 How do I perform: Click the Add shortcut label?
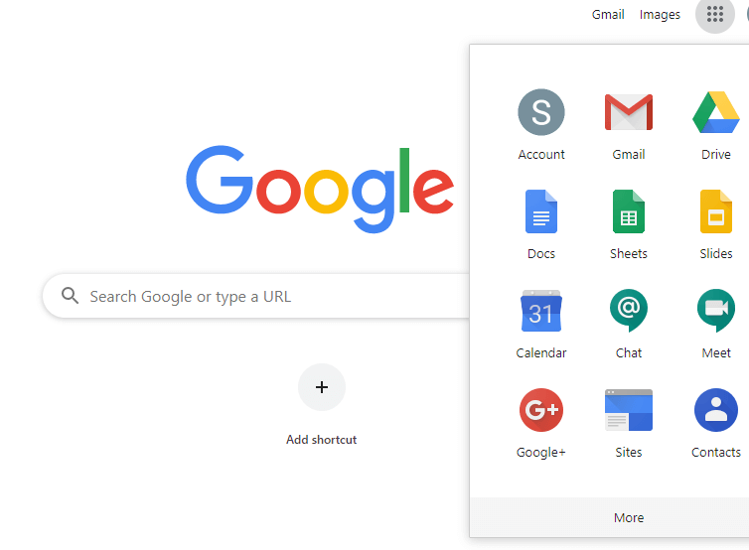pos(322,440)
